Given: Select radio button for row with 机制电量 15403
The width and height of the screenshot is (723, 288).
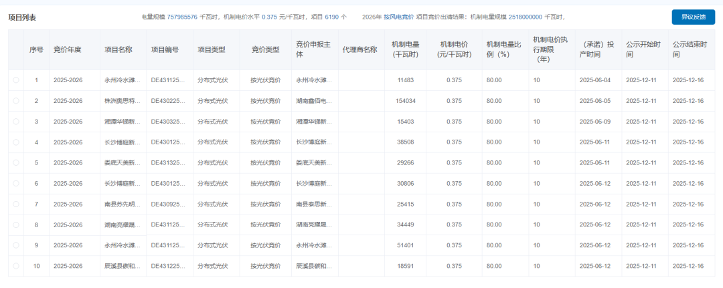Looking at the screenshot, I should pos(16,122).
